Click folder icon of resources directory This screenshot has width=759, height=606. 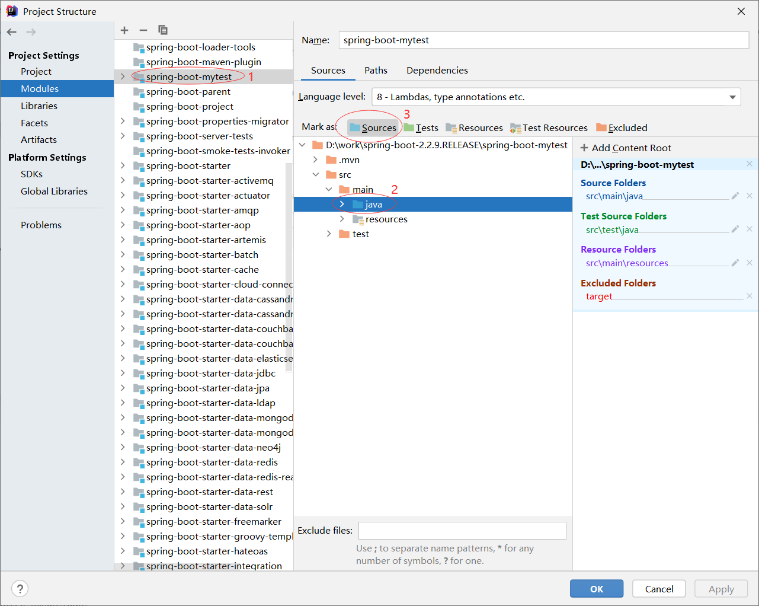(x=358, y=219)
